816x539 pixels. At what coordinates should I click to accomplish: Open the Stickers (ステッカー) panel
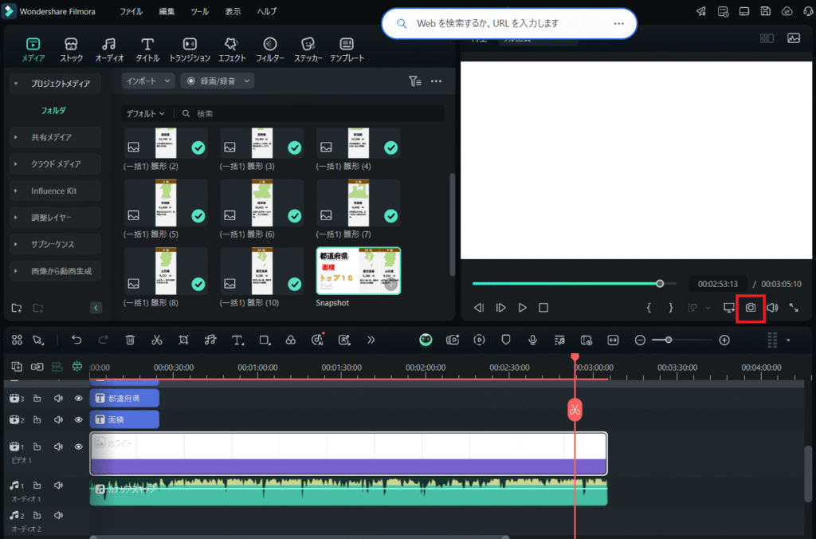[x=308, y=49]
